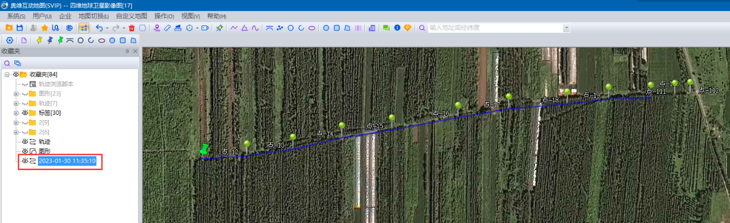The width and height of the screenshot is (730, 223).
Task: Open favorites using the orange star icon
Action: click(x=44, y=28)
